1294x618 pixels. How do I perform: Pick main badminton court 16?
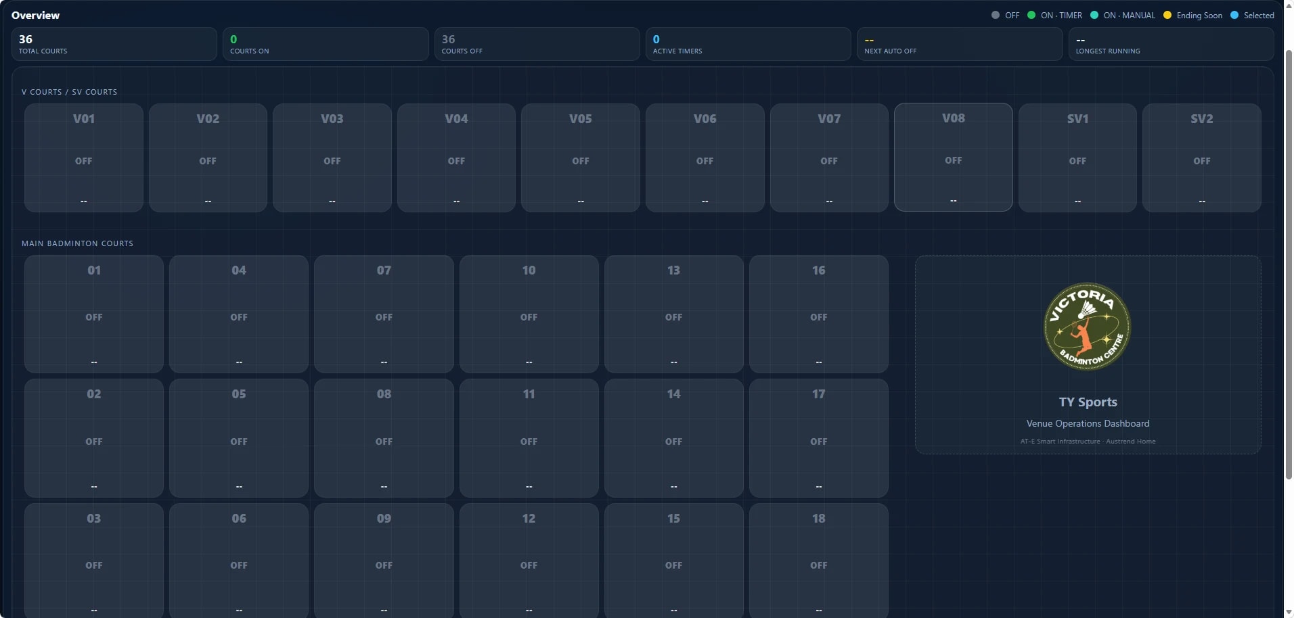(819, 314)
